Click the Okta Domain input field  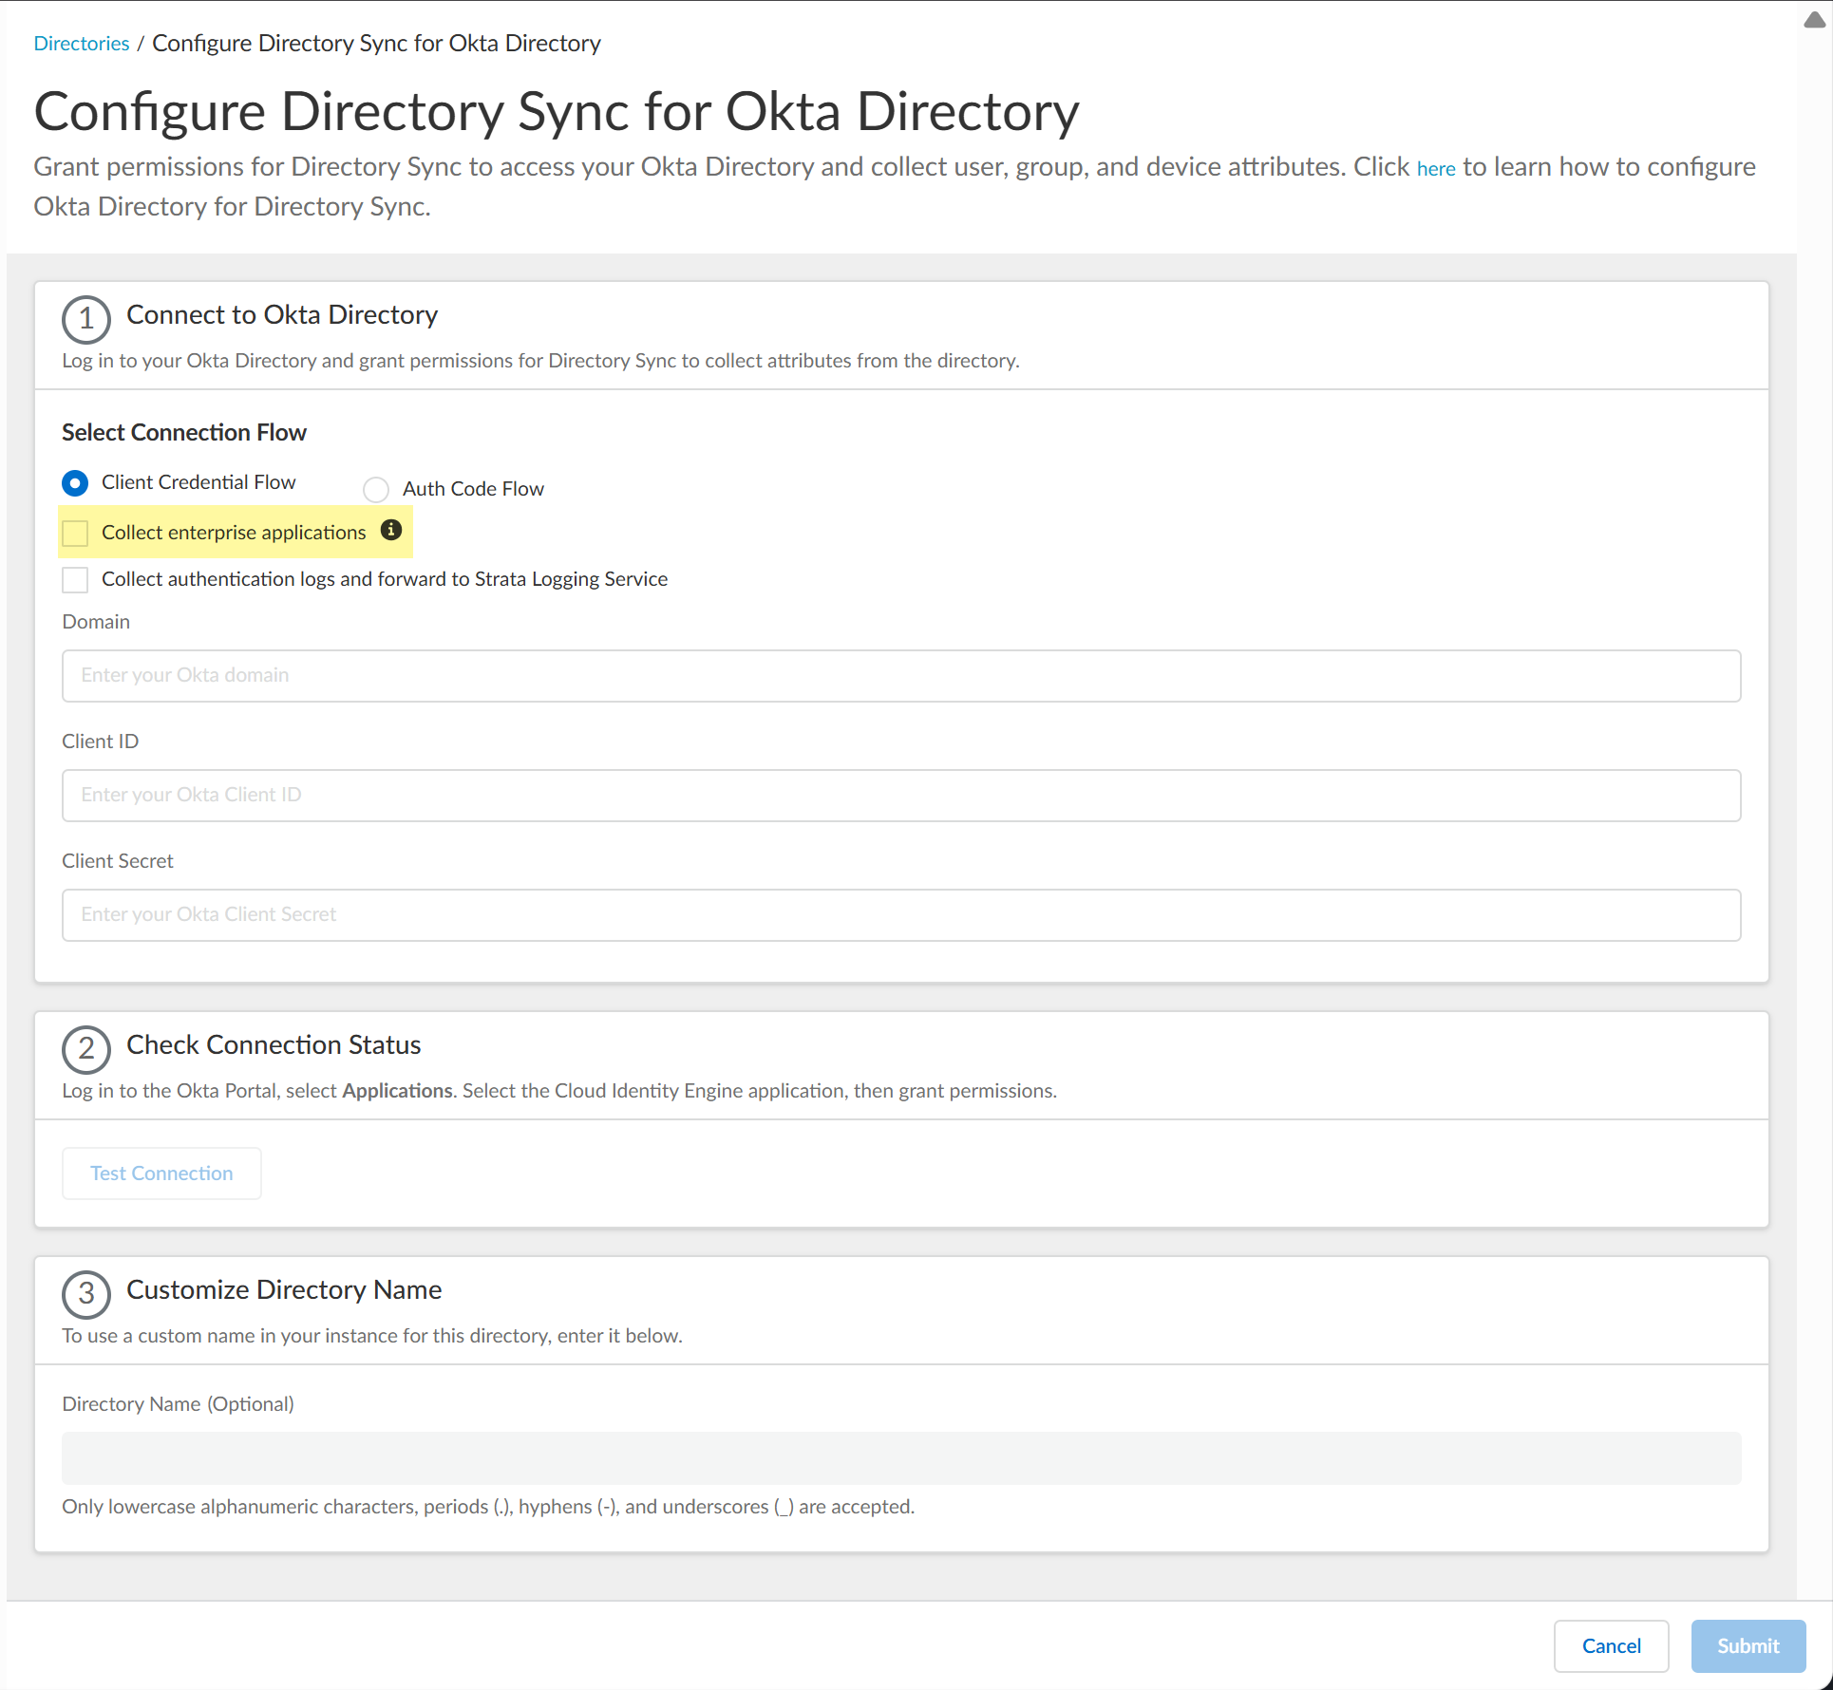900,676
